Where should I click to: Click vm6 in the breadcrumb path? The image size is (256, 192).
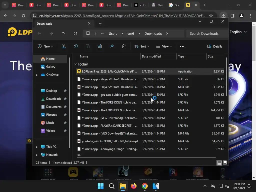pos(130,33)
